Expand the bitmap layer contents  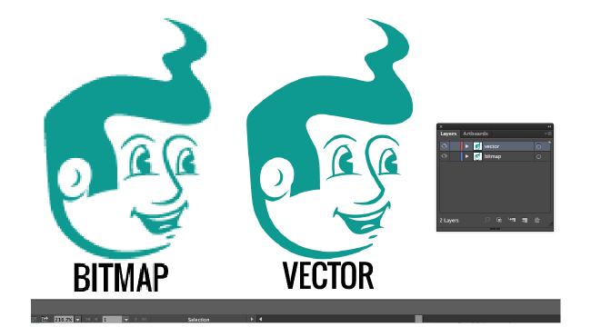pos(467,156)
